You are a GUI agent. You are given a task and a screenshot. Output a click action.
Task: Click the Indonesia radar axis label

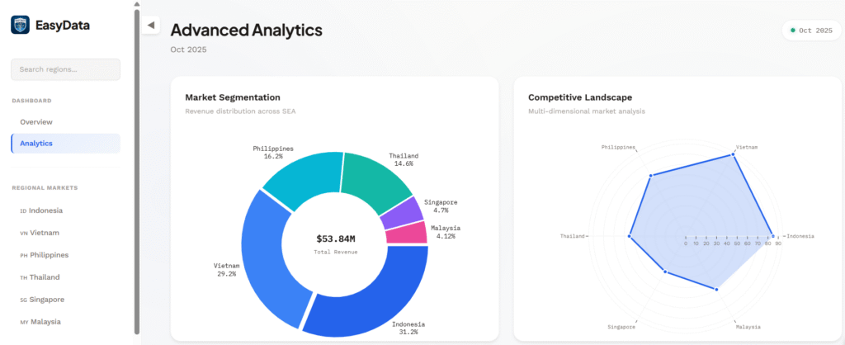coord(800,236)
